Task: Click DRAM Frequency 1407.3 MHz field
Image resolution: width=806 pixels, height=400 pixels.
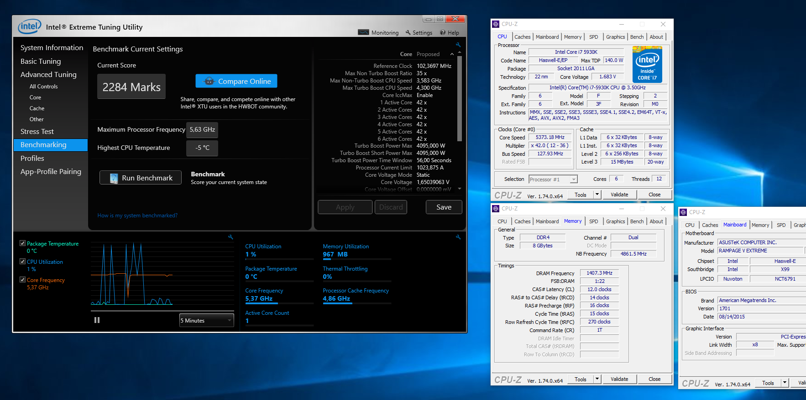Action: pyautogui.click(x=599, y=273)
